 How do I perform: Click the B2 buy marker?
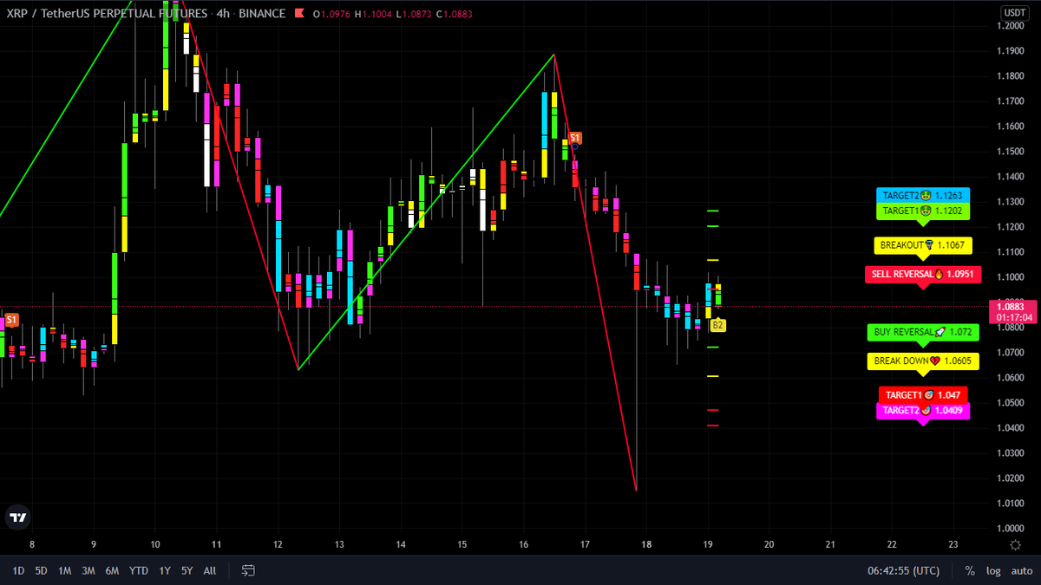click(x=717, y=326)
